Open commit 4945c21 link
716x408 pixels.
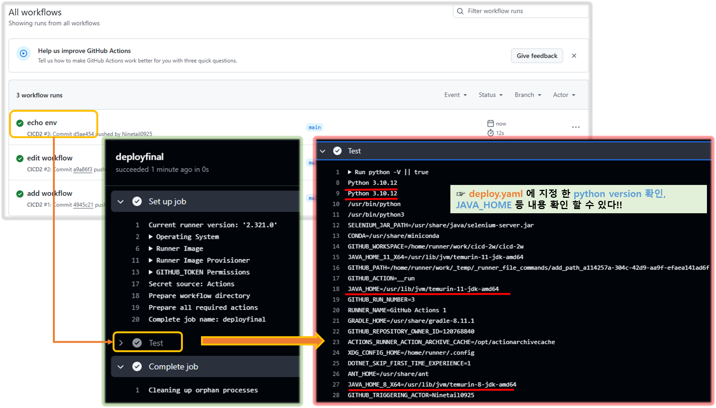coord(83,205)
